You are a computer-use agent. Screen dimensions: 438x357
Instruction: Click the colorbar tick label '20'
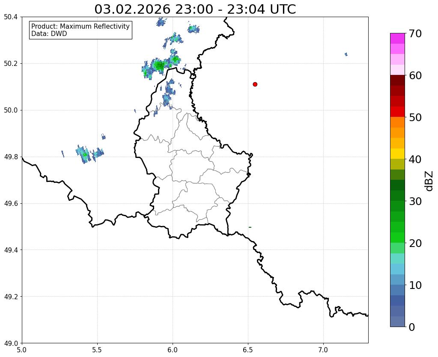(415, 243)
